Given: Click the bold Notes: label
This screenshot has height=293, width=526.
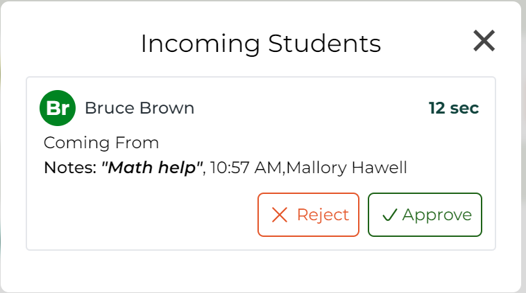Looking at the screenshot, I should (x=70, y=167).
